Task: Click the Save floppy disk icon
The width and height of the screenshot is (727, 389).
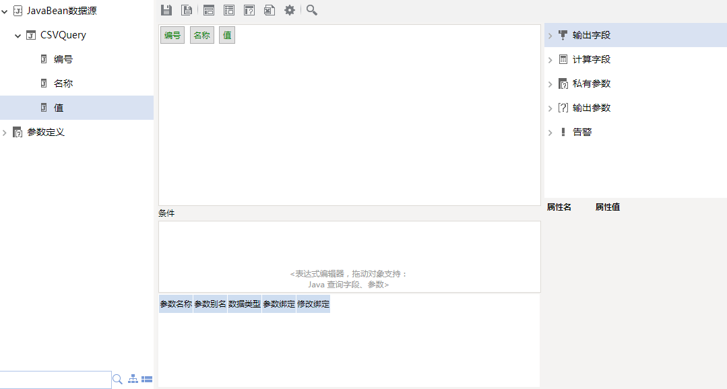Action: (x=166, y=9)
